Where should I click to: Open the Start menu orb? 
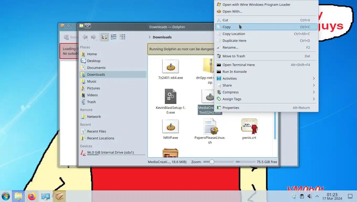6,196
